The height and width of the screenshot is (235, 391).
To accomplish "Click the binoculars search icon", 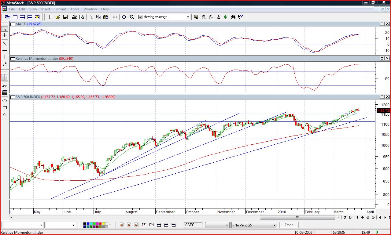I will click(x=233, y=17).
